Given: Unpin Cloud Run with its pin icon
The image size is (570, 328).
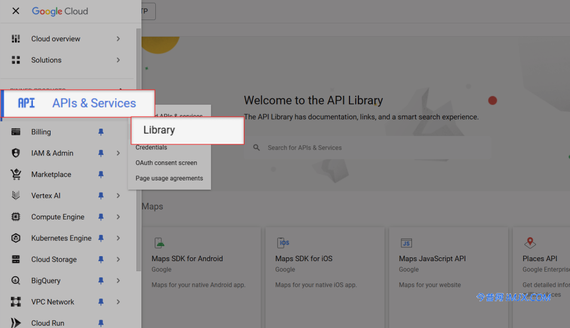Looking at the screenshot, I should pyautogui.click(x=101, y=323).
